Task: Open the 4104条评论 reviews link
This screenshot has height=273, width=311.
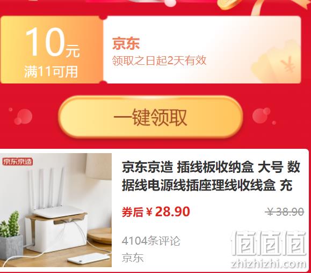Action: pyautogui.click(x=151, y=241)
